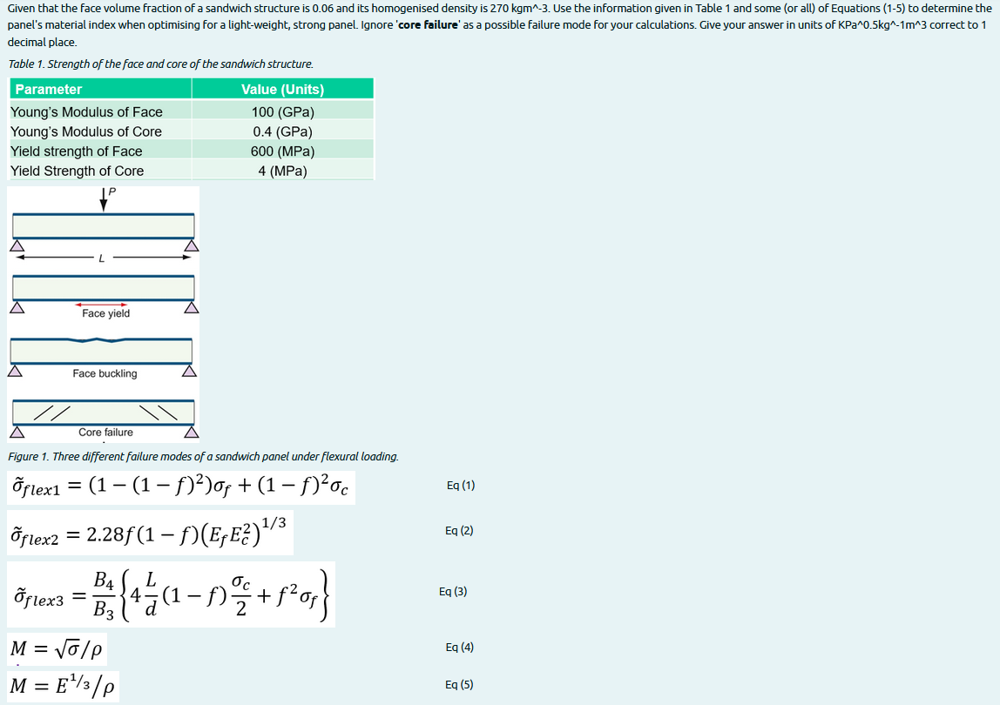Click the bold 'core failure' phrase in question
The image size is (1000, 705).
[x=428, y=25]
